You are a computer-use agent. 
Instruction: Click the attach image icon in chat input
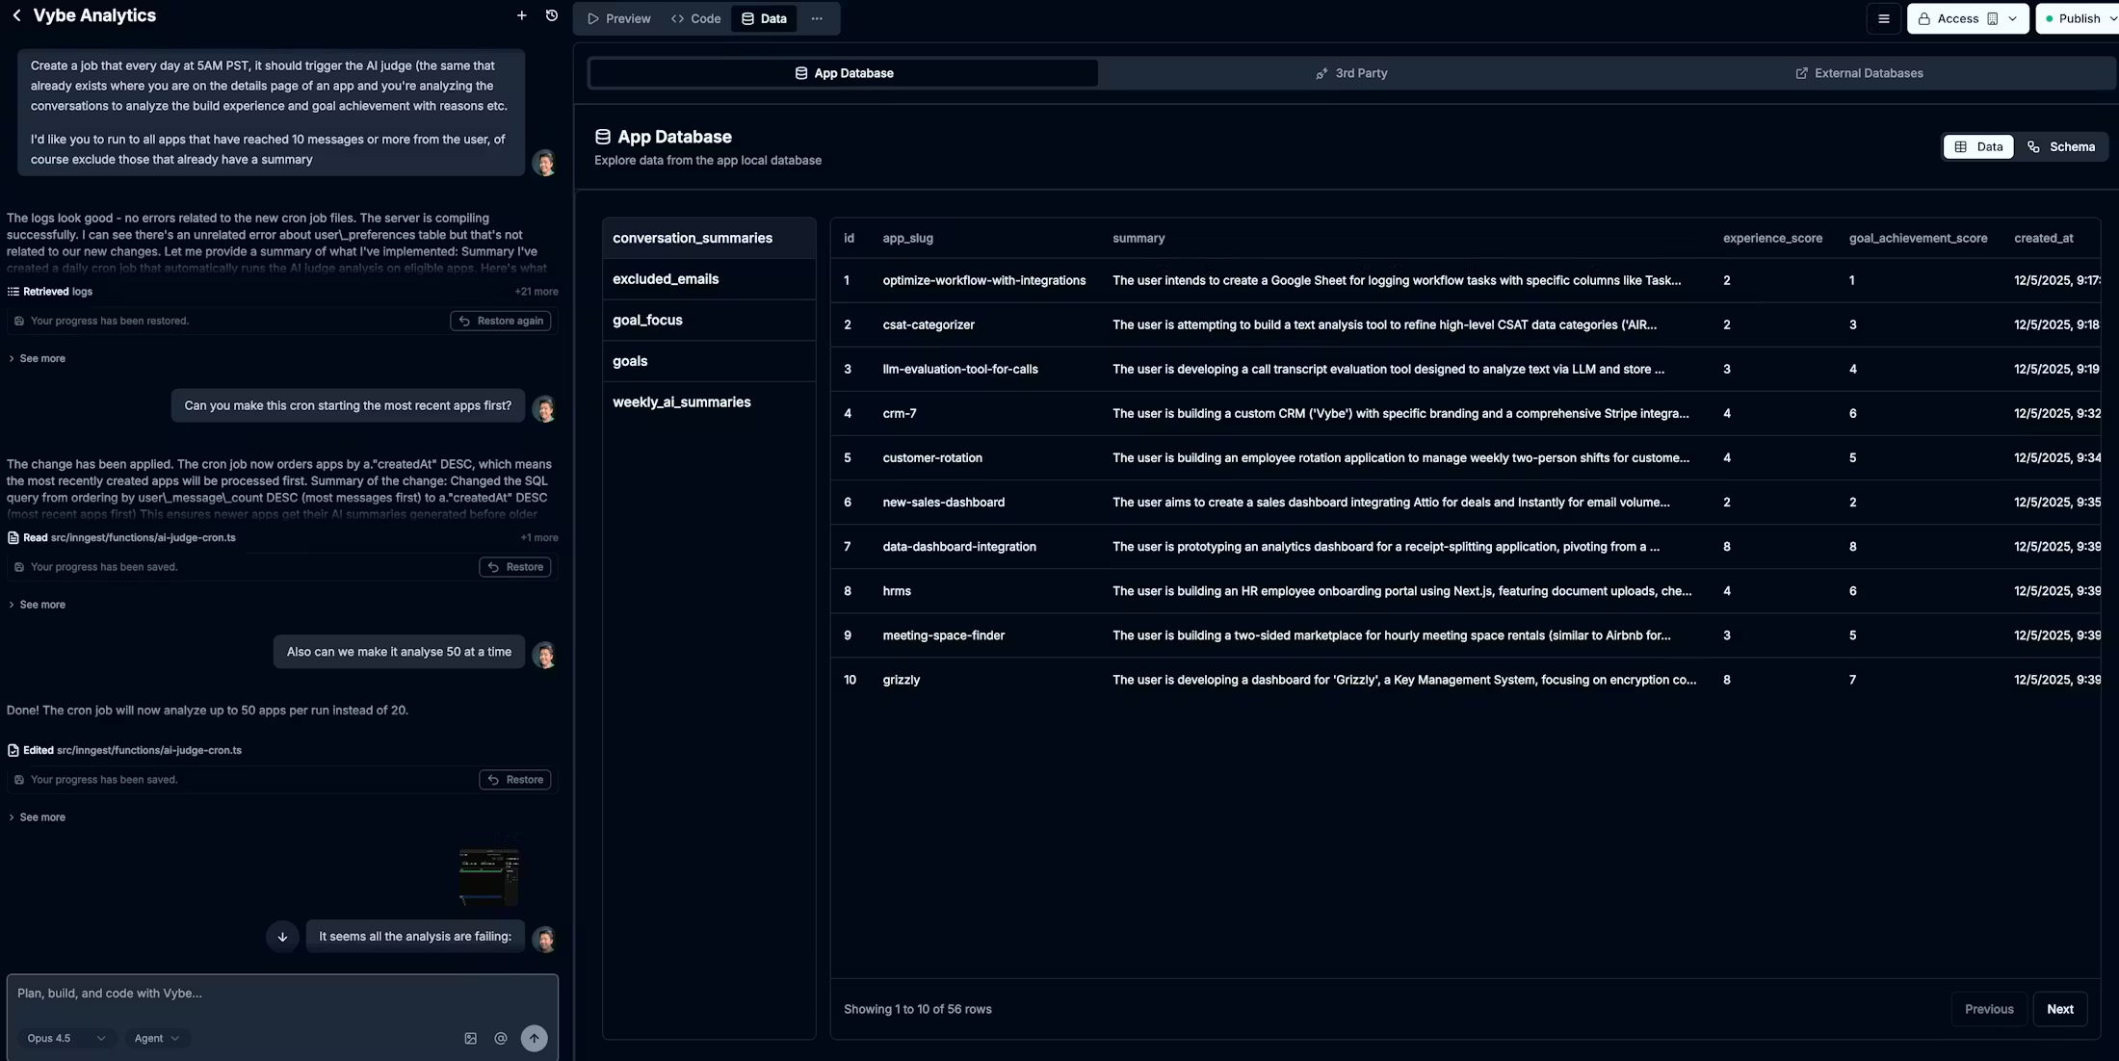coord(470,1038)
